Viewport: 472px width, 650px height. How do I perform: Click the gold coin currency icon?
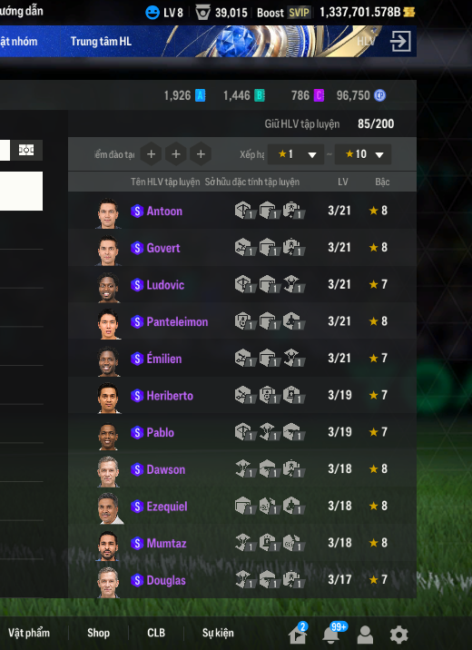[409, 12]
